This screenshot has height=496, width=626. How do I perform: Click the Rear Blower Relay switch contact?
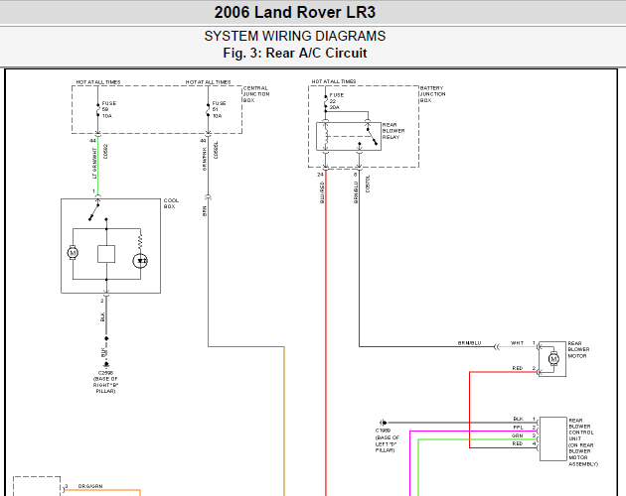[372, 136]
